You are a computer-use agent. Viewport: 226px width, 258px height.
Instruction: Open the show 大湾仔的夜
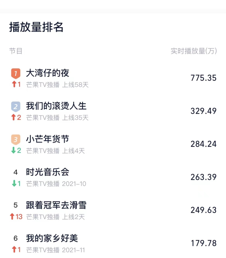click(48, 73)
